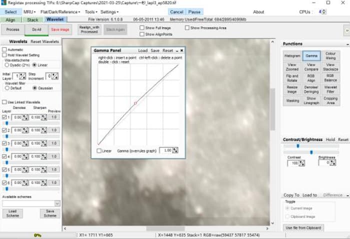Click the Denoise/Deringing function button
This screenshot has height=239, width=350.
(x=311, y=89)
